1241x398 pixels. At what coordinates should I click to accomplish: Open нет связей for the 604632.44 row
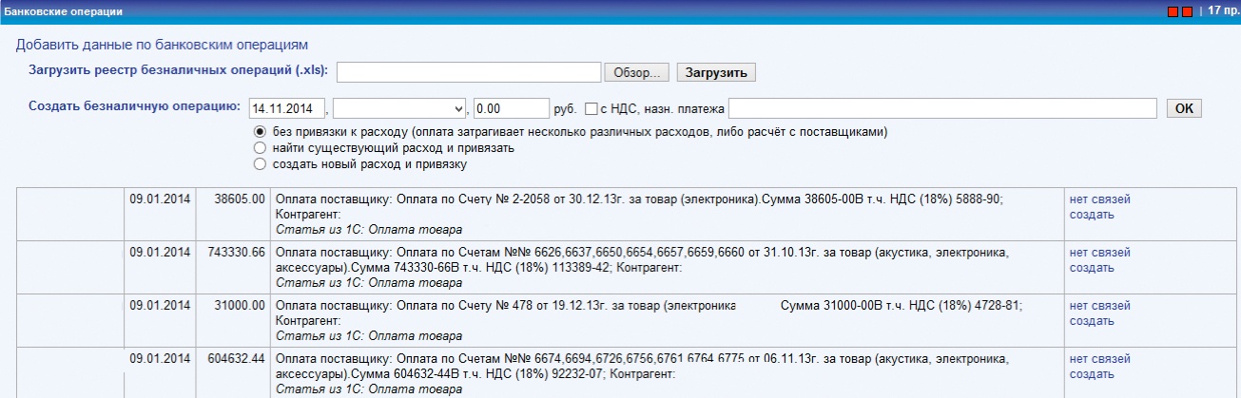pyautogui.click(x=1099, y=359)
